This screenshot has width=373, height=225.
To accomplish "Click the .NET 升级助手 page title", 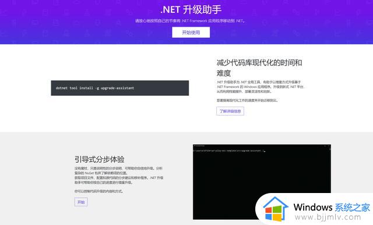I will 191,9.
